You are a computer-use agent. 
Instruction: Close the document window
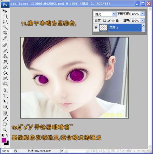click(149, 4)
